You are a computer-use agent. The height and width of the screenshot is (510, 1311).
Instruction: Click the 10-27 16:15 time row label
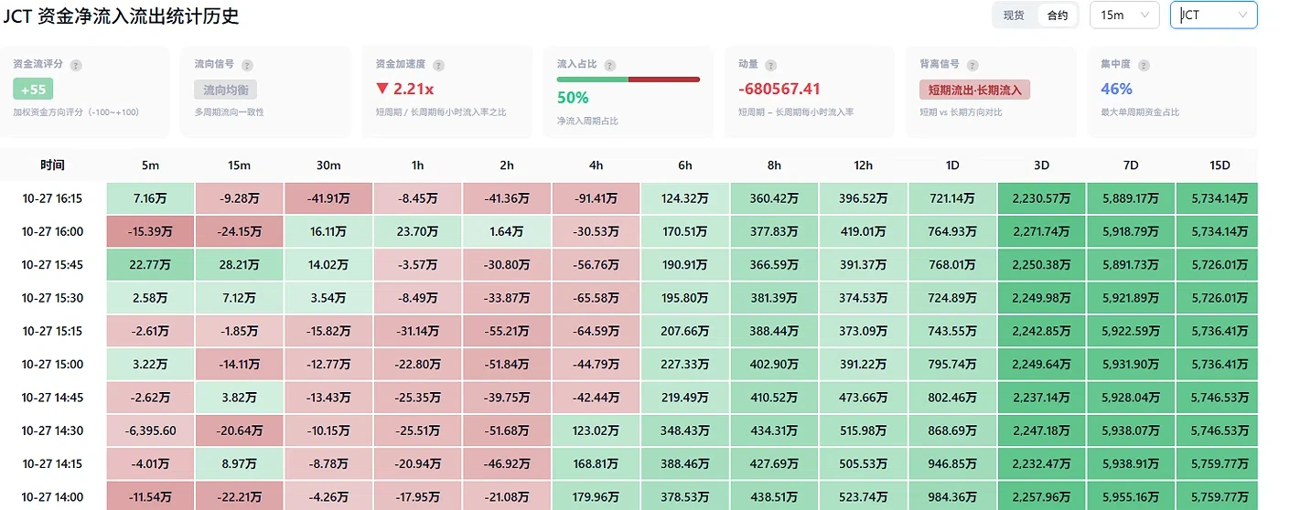point(52,198)
